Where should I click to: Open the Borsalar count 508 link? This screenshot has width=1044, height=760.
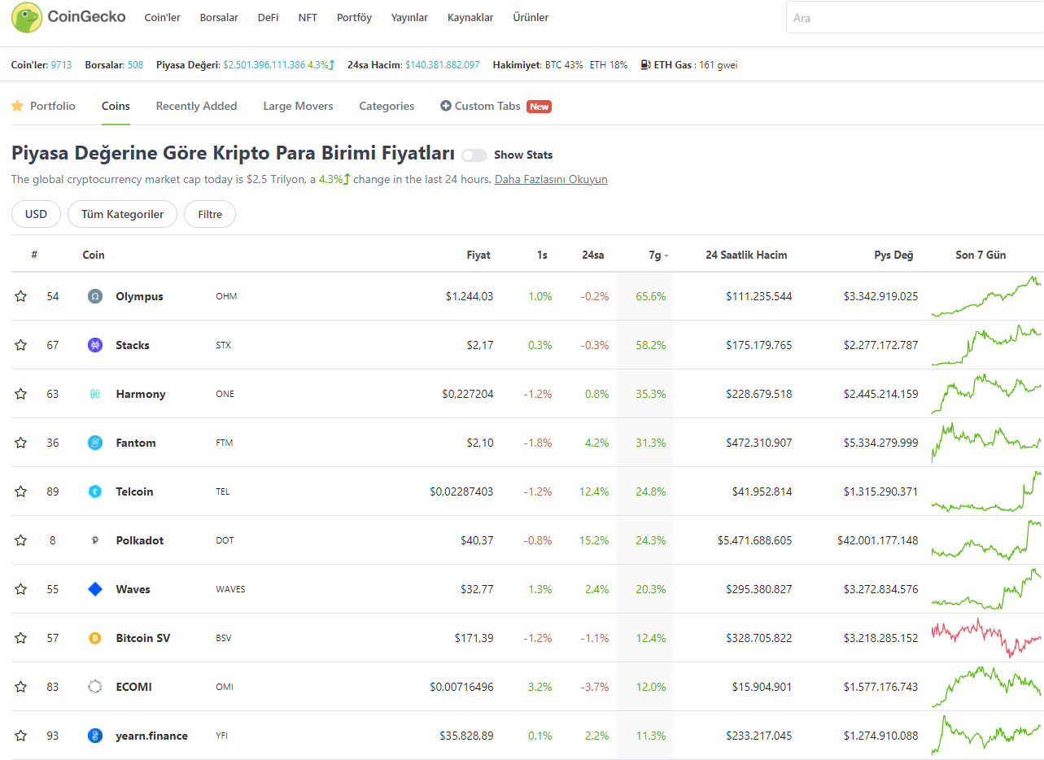click(x=135, y=65)
